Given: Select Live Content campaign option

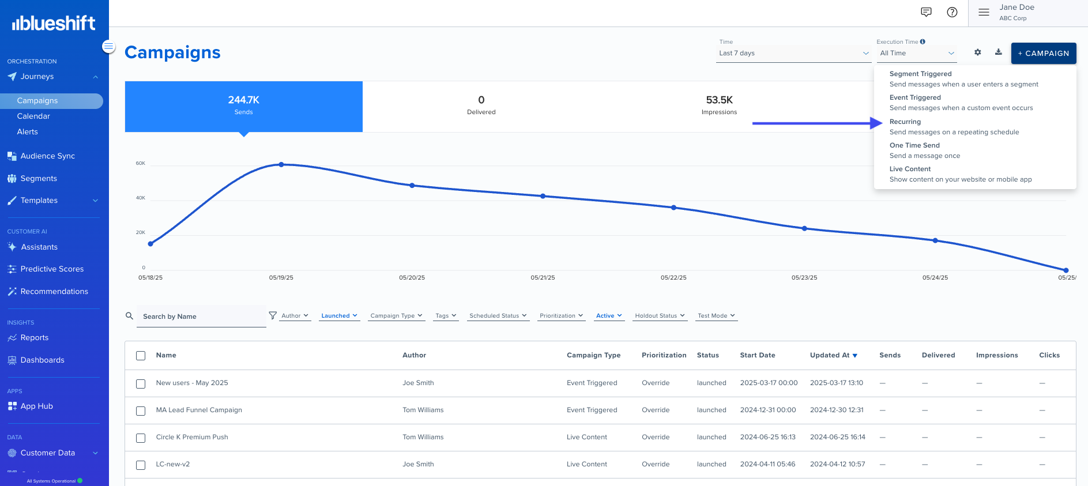Looking at the screenshot, I should [975, 174].
